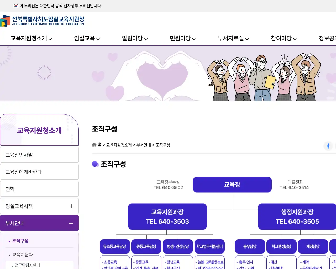Click the 교육장 box in the organization chart
Screen dimensions: 336x269
232,184
